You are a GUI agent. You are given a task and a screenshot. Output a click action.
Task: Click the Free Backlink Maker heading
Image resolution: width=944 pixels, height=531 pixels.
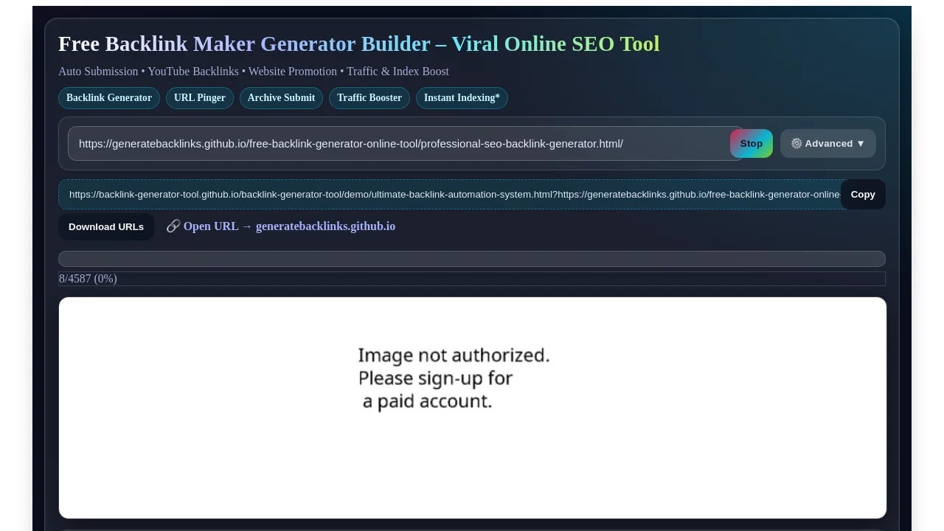(x=359, y=44)
